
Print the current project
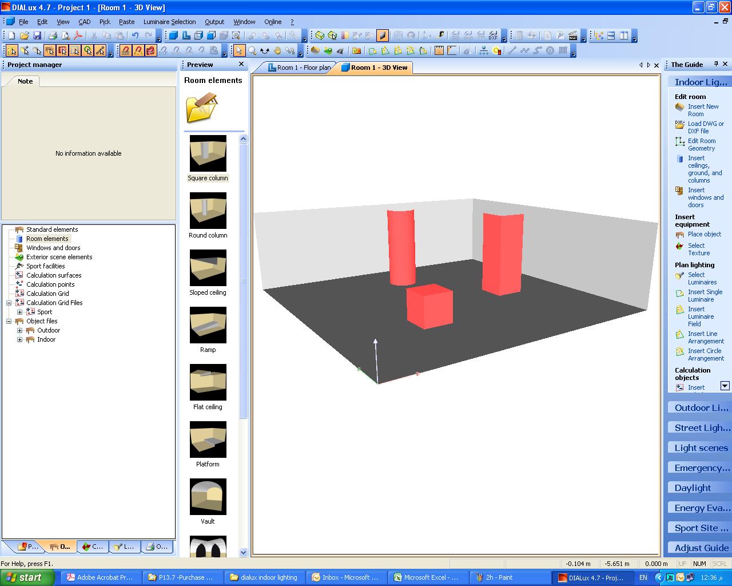(x=53, y=35)
